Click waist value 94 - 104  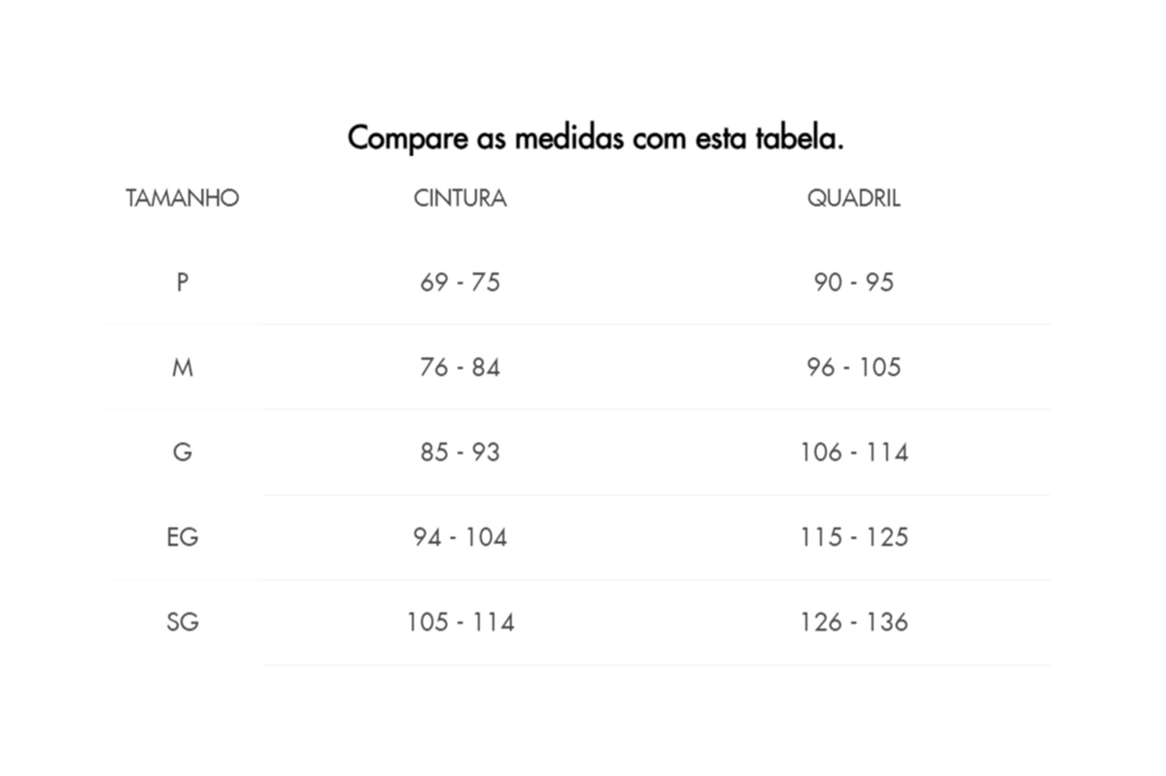pyautogui.click(x=461, y=537)
